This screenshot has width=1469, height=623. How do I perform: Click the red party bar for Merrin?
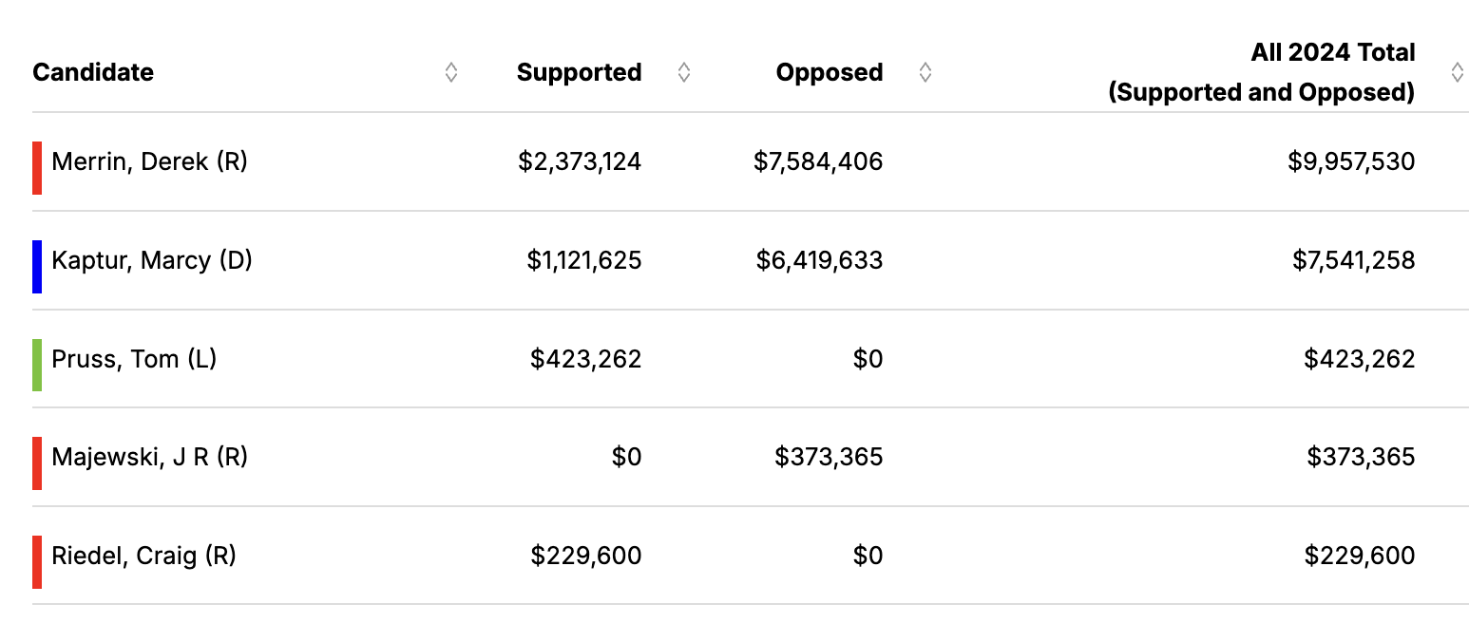tap(37, 168)
